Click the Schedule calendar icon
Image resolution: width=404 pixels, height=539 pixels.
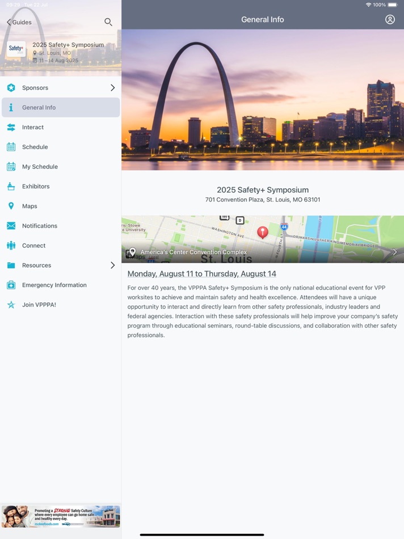pos(11,147)
